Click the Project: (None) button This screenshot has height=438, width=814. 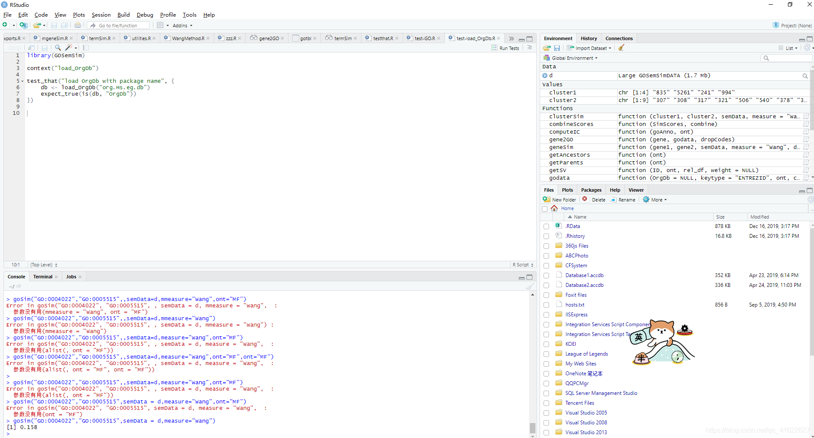click(x=792, y=25)
